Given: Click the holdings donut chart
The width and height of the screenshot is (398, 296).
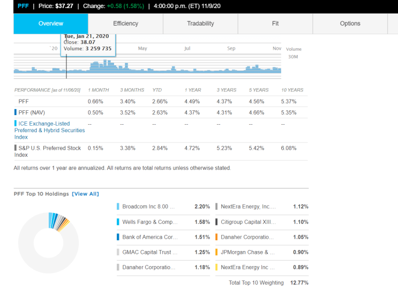Looking at the screenshot, I should [x=49, y=242].
